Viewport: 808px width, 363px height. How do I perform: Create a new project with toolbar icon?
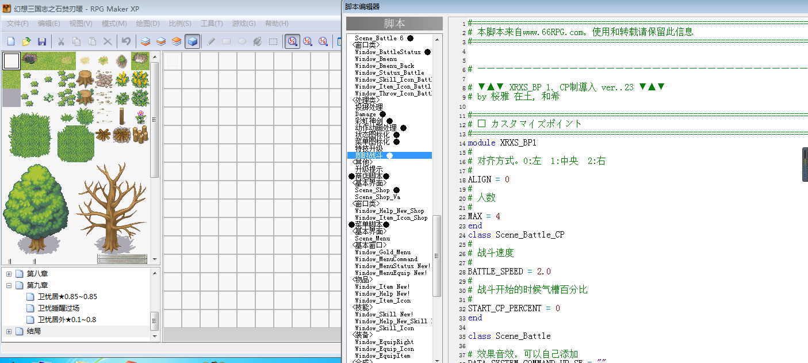tap(11, 41)
